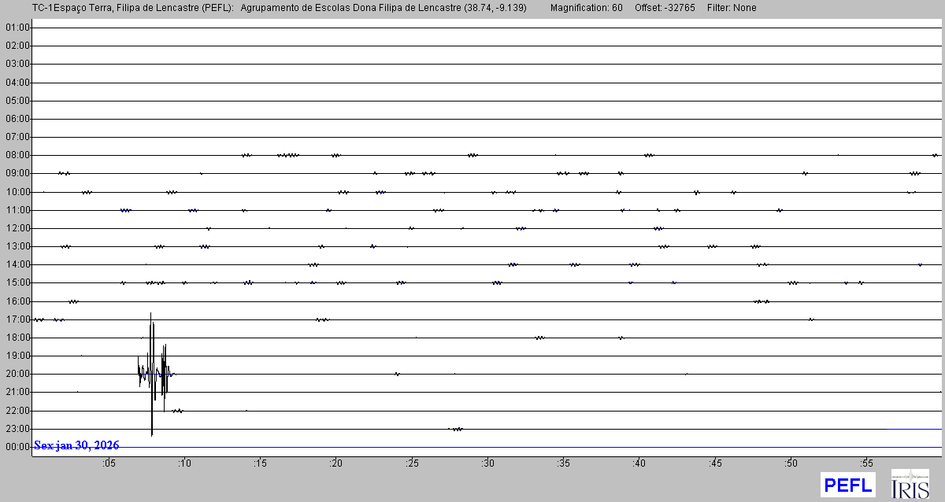Click the 'Magnification: 60' header text
The image size is (945, 502).
point(586,8)
